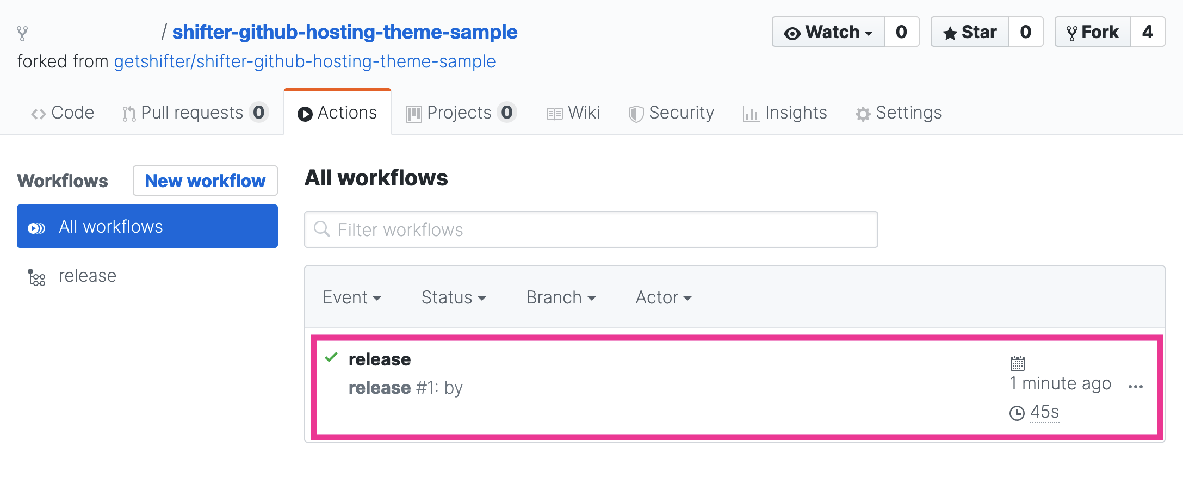Open the shifter-github-hosting-theme-sample repository link
This screenshot has width=1183, height=484.
click(344, 32)
